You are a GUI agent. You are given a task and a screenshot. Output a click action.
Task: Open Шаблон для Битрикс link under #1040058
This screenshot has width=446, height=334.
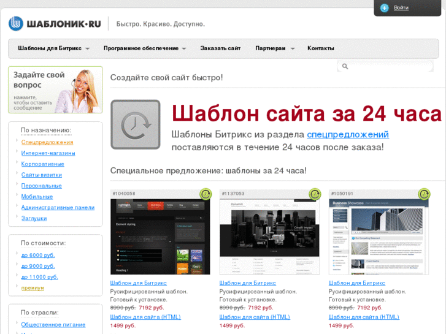(138, 283)
